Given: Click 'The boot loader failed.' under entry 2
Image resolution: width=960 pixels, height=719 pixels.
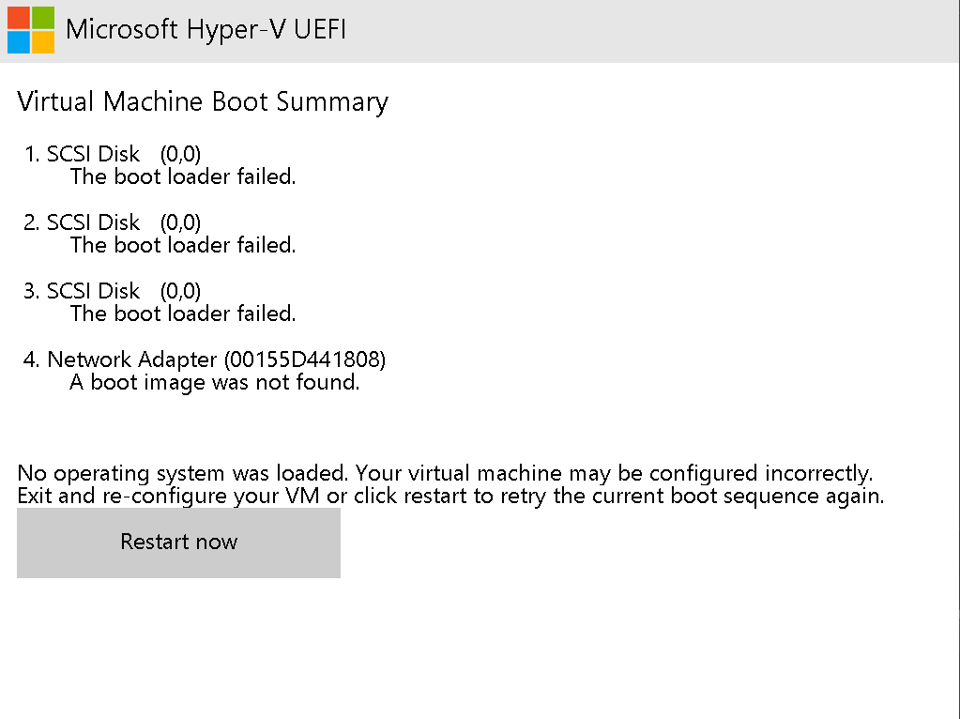Looking at the screenshot, I should [x=183, y=245].
